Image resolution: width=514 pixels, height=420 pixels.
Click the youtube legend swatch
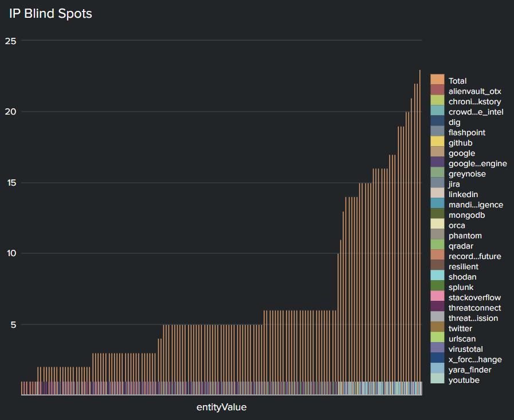(x=437, y=379)
